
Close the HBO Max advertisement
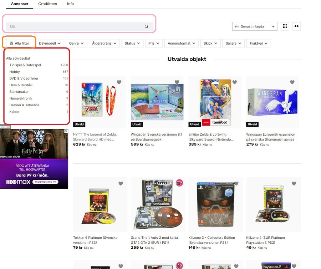pyautogui.click(x=66, y=131)
